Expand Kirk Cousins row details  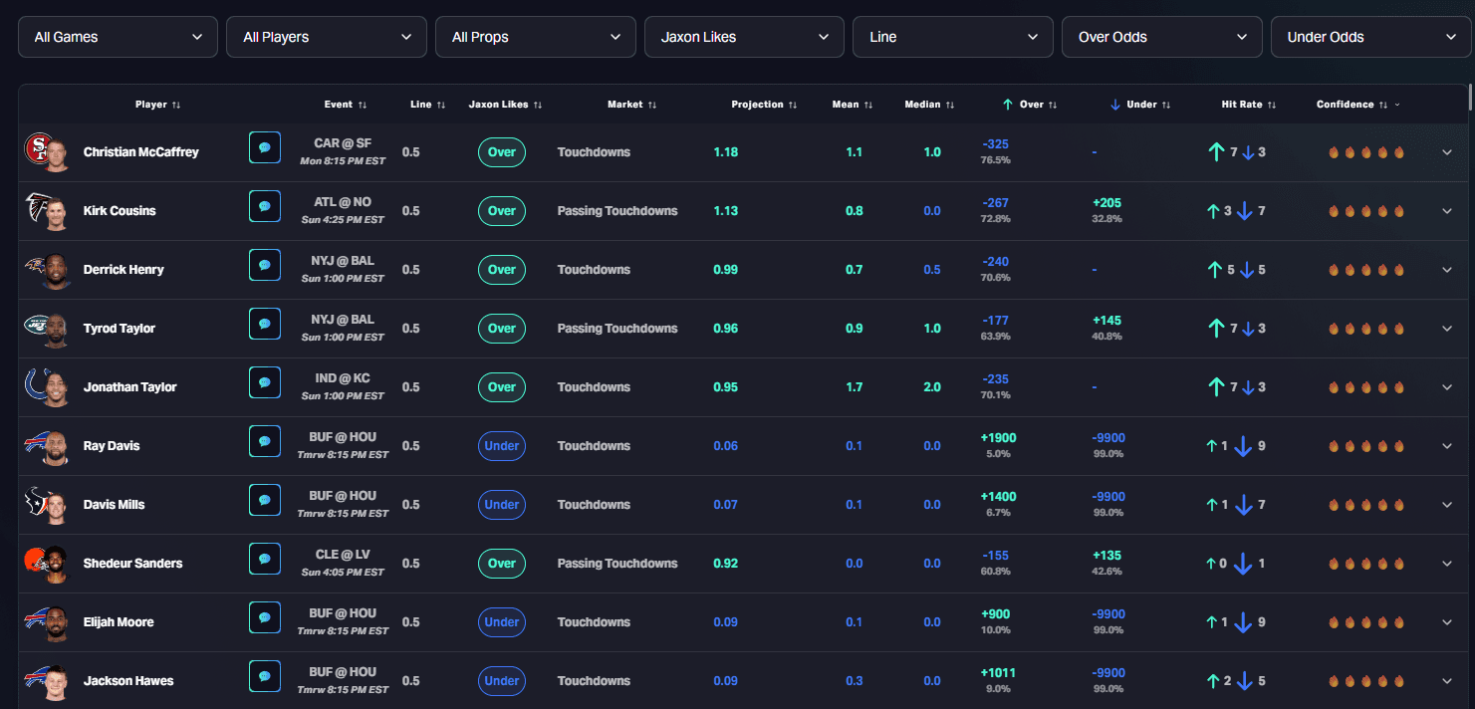[1447, 211]
